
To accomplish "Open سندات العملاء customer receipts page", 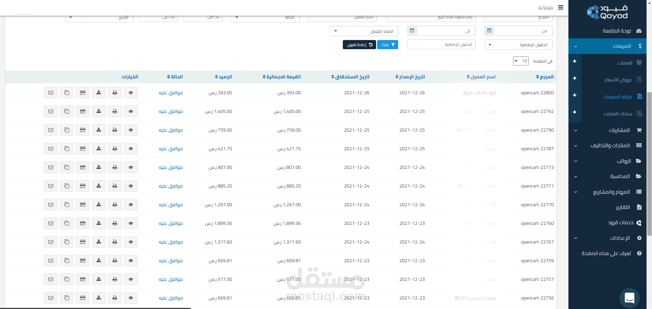I will [618, 114].
